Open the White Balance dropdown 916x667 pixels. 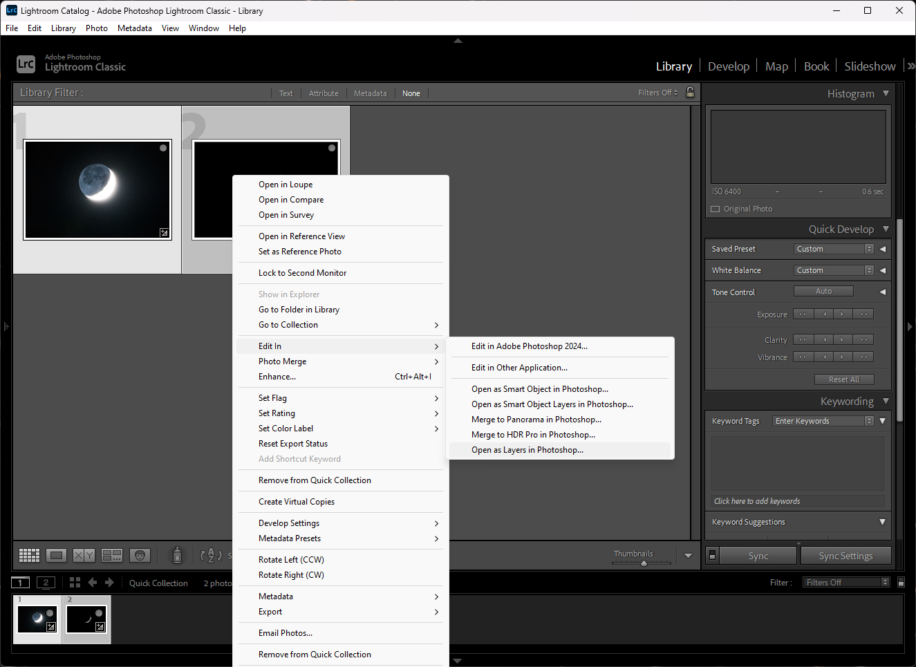click(x=834, y=270)
